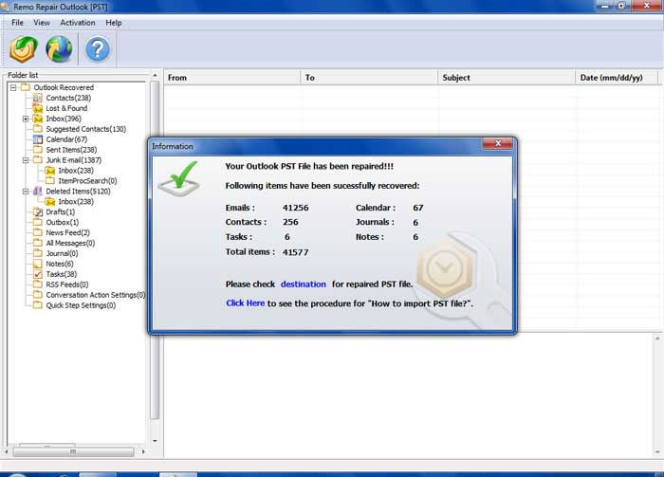Image resolution: width=664 pixels, height=477 pixels.
Task: Click the Total items value 41577
Action: click(296, 252)
